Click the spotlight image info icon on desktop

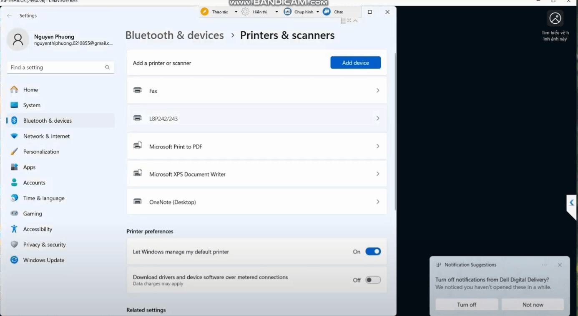(x=555, y=18)
